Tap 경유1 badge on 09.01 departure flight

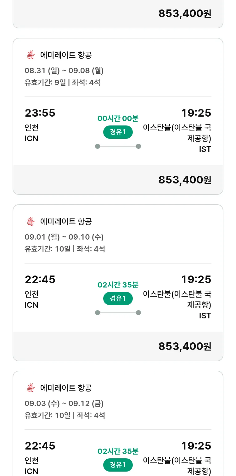118,299
